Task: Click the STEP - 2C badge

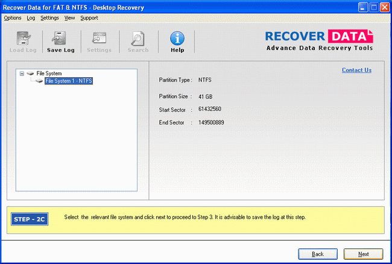Action: click(x=30, y=219)
